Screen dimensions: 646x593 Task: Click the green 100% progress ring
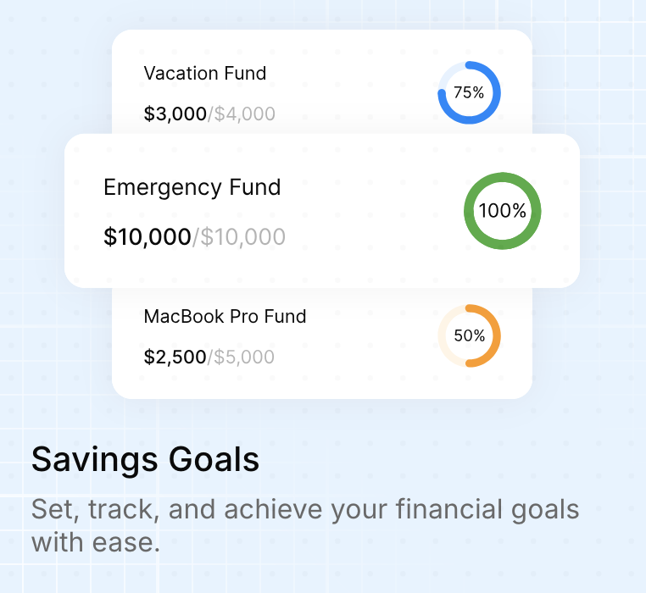pos(502,211)
